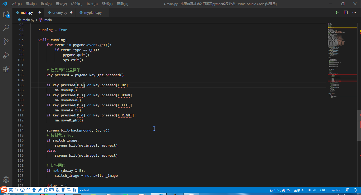The height and width of the screenshot is (195, 361).
Task: Click the Sogou input method logo
Action: pyautogui.click(x=4, y=189)
